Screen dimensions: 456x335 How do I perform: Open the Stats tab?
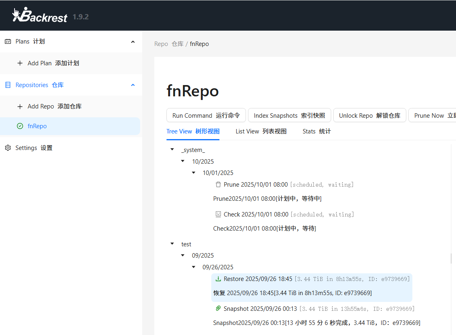(x=316, y=131)
